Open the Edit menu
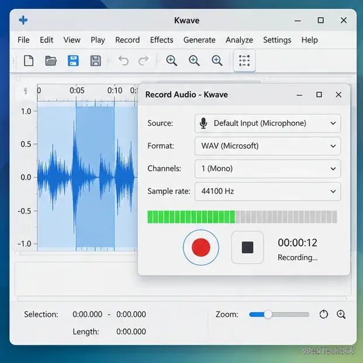Image resolution: width=363 pixels, height=363 pixels. coord(46,40)
